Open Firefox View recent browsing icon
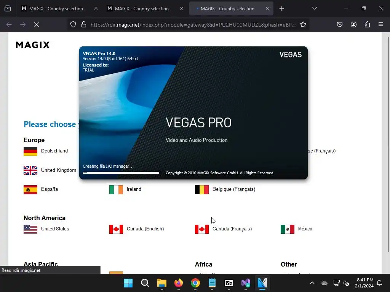 click(8, 9)
